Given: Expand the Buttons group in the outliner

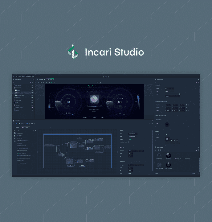Looking at the screenshot, I should coord(13,110).
